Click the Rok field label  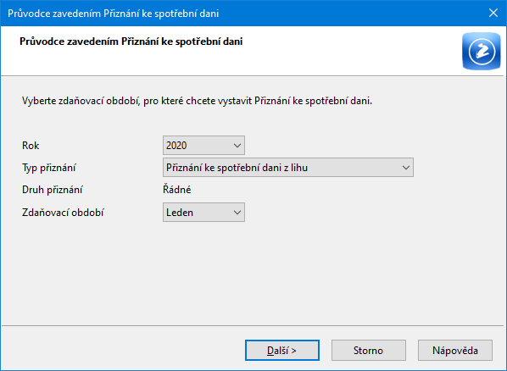pyautogui.click(x=31, y=146)
